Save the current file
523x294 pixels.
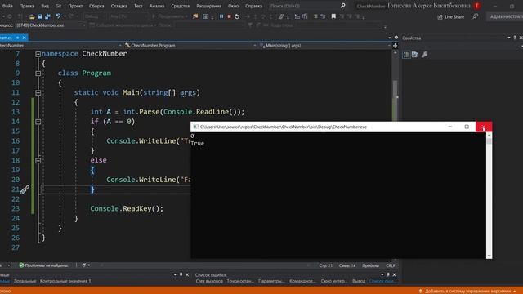point(40,16)
